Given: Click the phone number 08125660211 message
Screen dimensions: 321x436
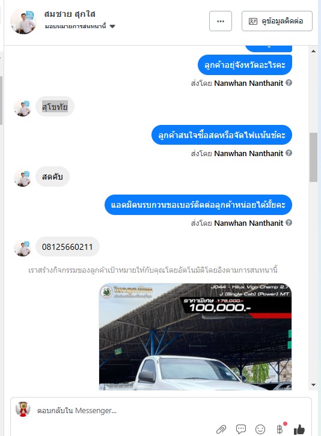Looking at the screenshot, I should pos(67,247).
